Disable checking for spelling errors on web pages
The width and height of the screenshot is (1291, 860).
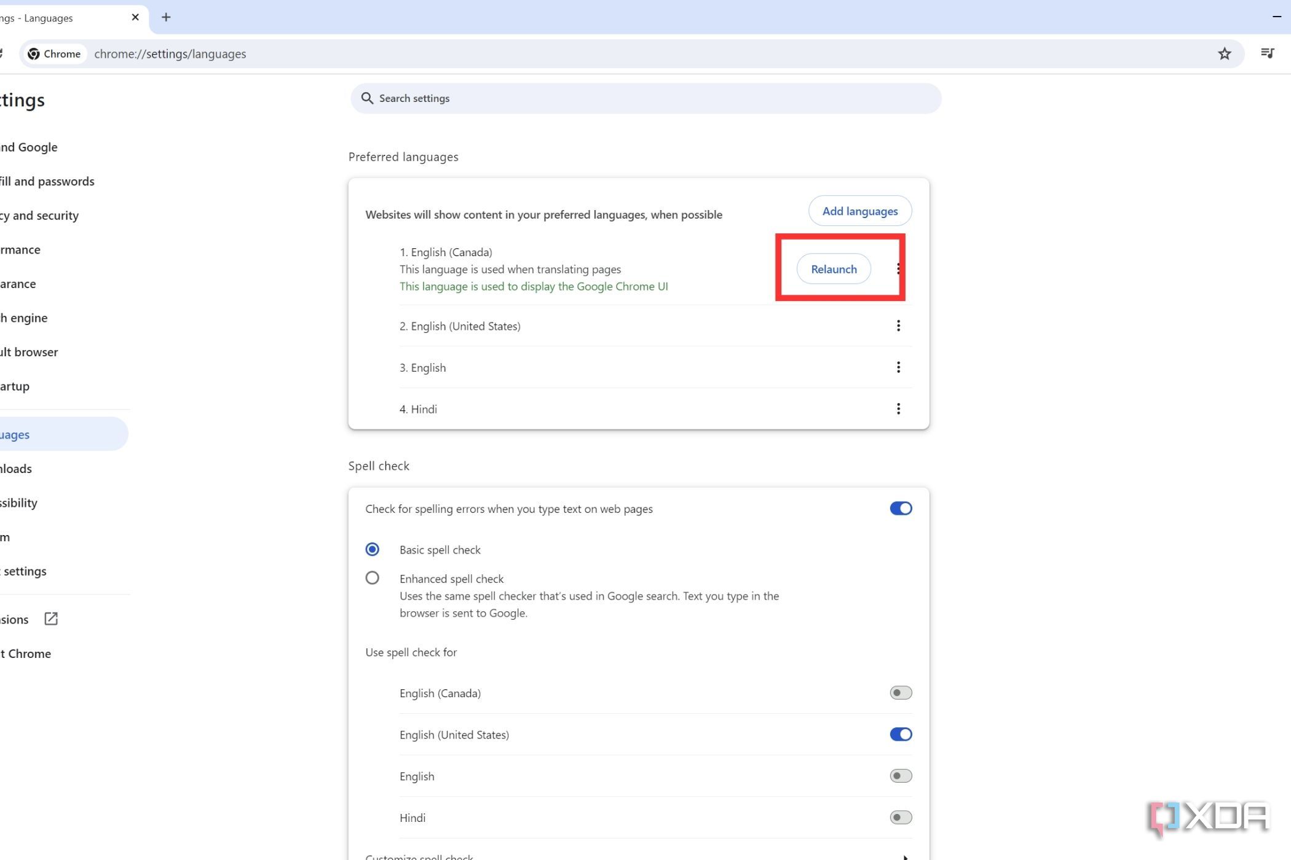pyautogui.click(x=900, y=508)
